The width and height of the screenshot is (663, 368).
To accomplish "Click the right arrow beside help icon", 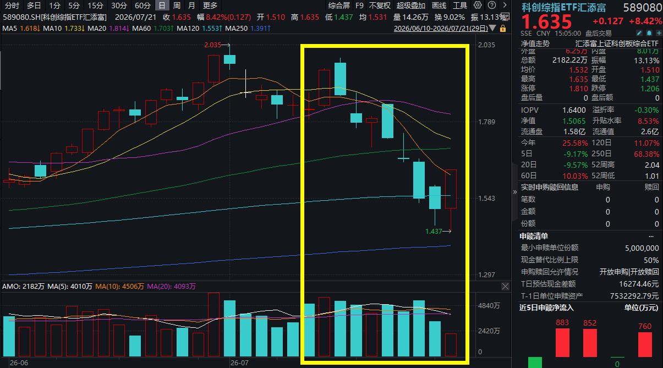I will pyautogui.click(x=505, y=5).
